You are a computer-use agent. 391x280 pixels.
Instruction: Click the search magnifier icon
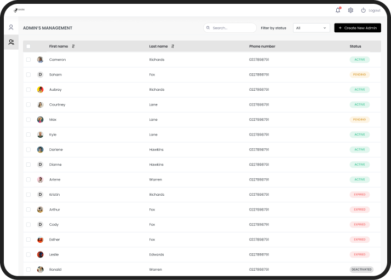pos(208,28)
